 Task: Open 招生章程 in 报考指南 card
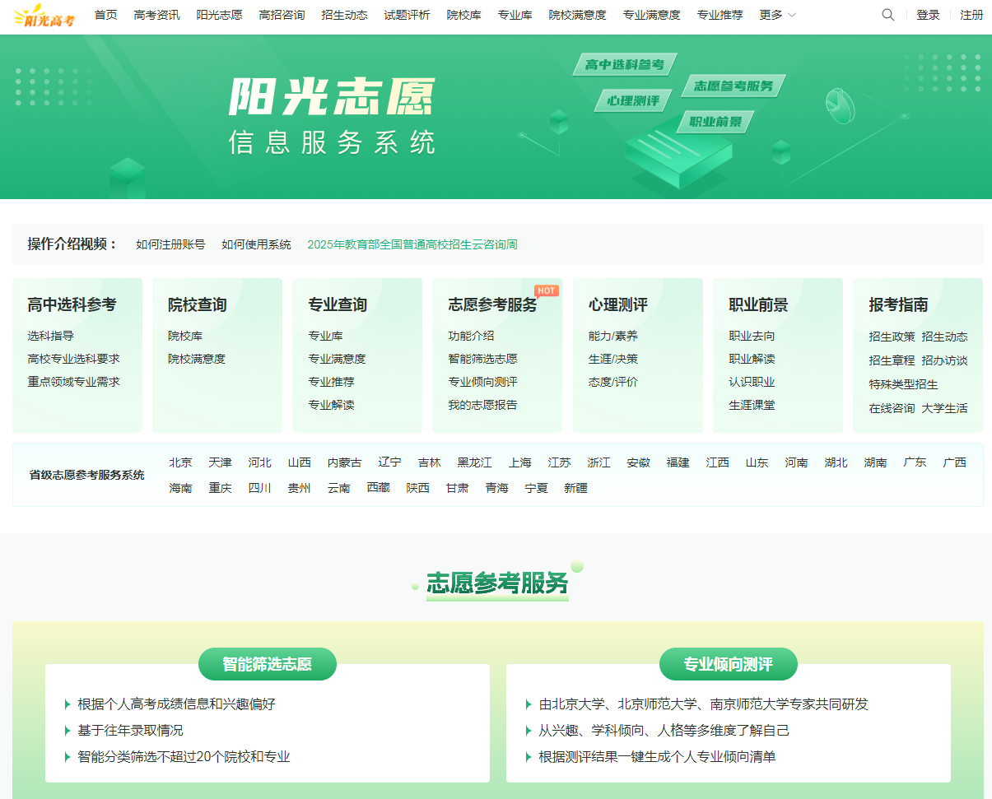[892, 360]
